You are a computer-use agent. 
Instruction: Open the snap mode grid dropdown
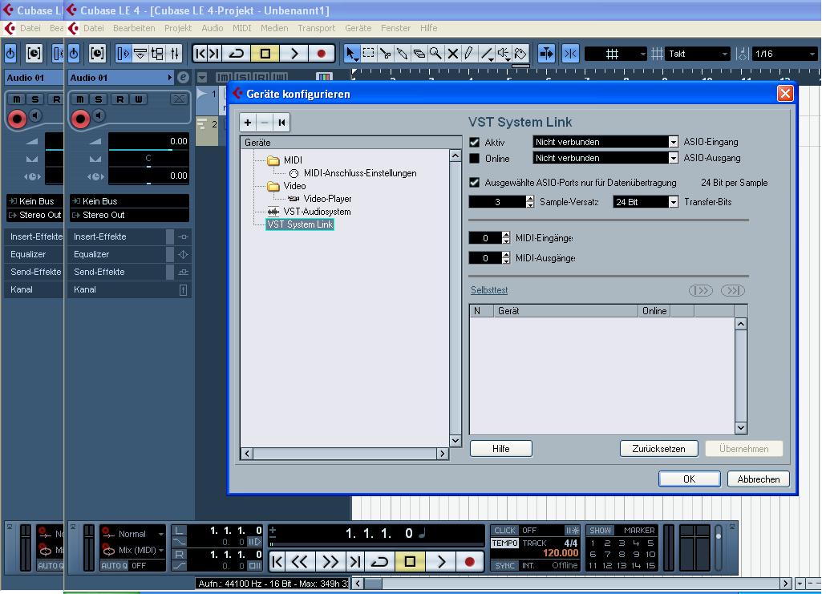(617, 54)
